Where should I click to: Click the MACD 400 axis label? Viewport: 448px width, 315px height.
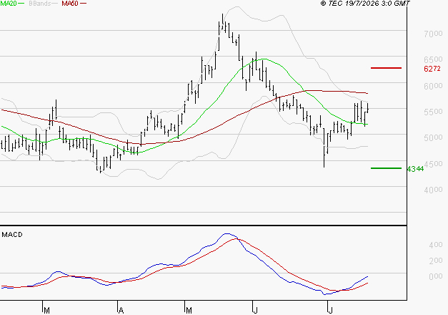pos(436,245)
